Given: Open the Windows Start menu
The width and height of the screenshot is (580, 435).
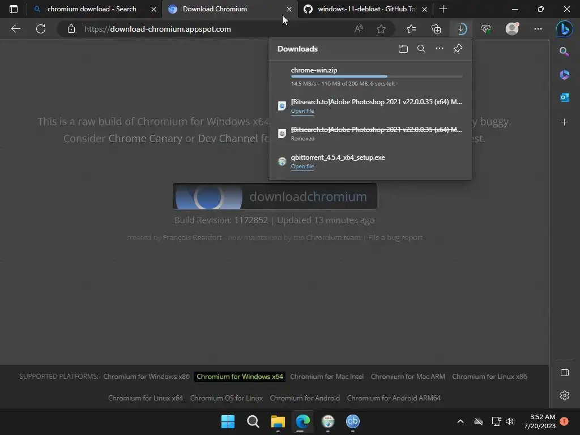Looking at the screenshot, I should (x=228, y=421).
